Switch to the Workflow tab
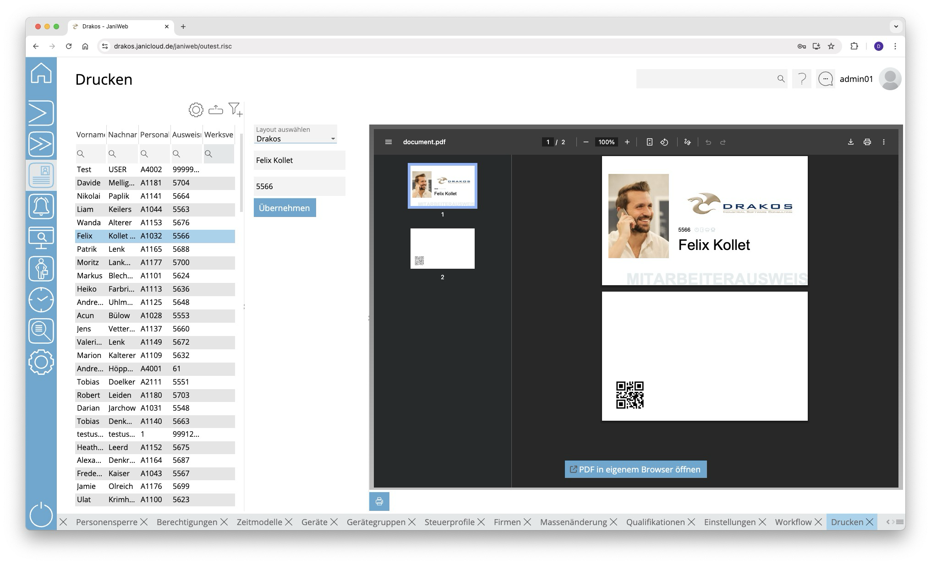 tap(793, 522)
